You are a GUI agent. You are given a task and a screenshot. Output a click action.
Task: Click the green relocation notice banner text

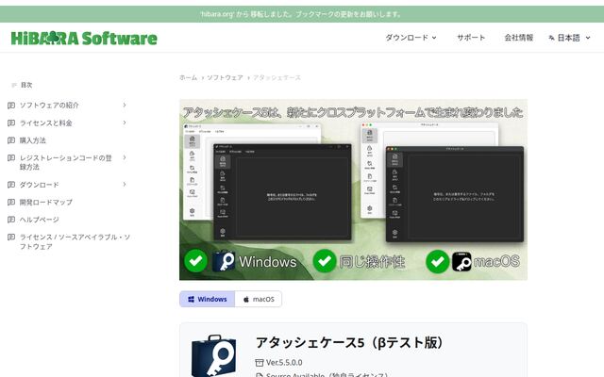(x=301, y=14)
